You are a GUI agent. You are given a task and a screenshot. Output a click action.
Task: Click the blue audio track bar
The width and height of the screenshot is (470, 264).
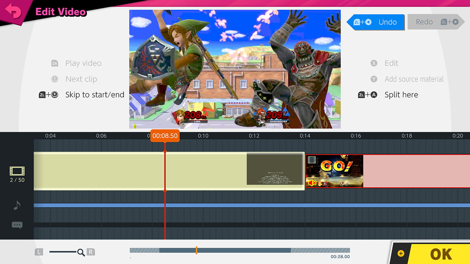coord(252,205)
